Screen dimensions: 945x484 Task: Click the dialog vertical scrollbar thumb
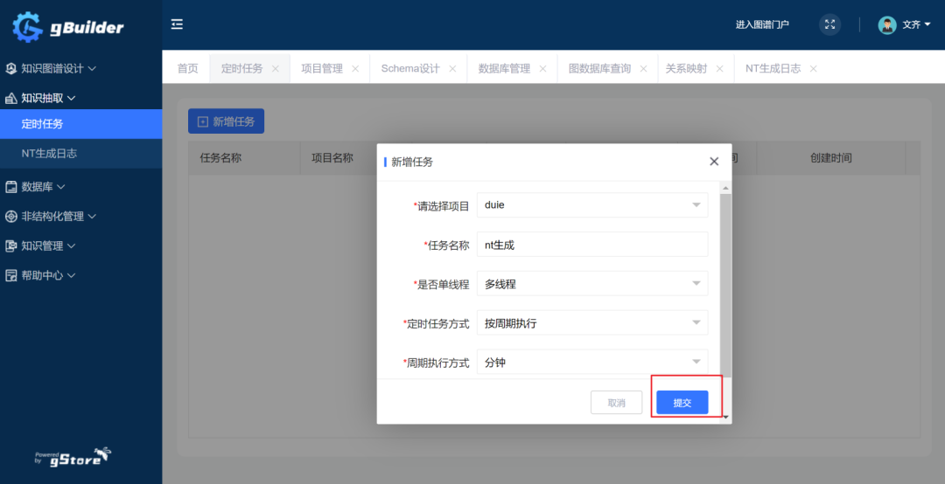[x=725, y=286]
